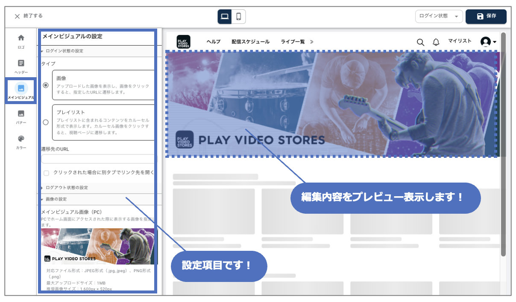
Task: Click the preview pane vertical scrollbar
Action: (x=503, y=144)
